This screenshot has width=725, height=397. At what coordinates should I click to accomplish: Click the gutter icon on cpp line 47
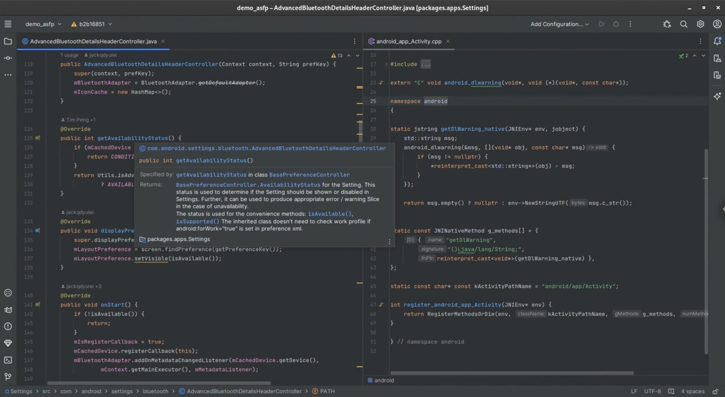381,305
